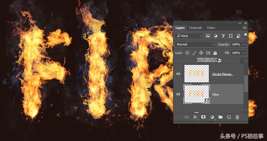Screen dimensions: 267x141
Task: Switch to the Channels tab
Action: point(195,28)
